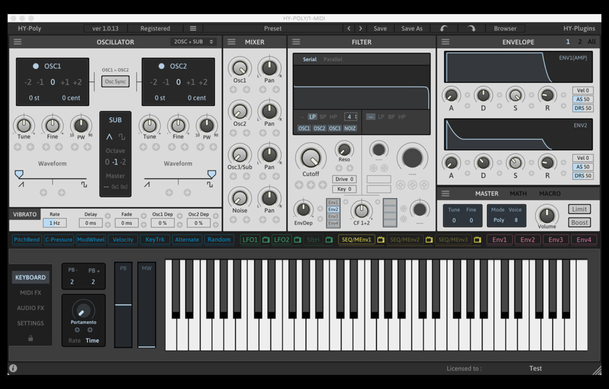Switch to the MACRO tab
609x389 pixels.
point(550,194)
